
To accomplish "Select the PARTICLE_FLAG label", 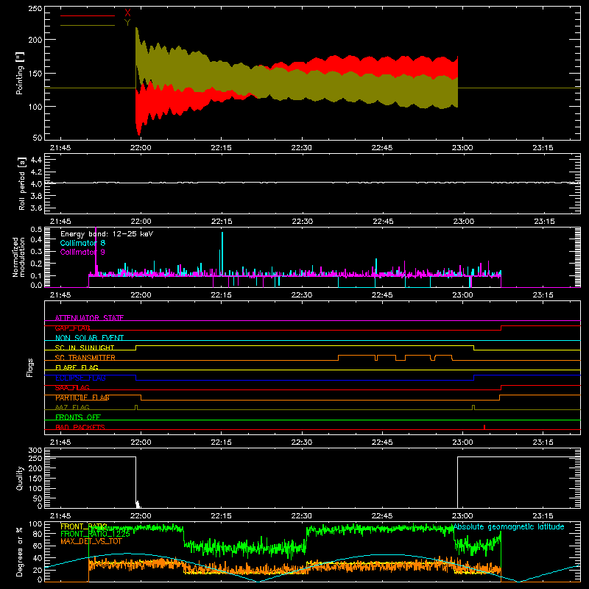I will click(x=82, y=398).
